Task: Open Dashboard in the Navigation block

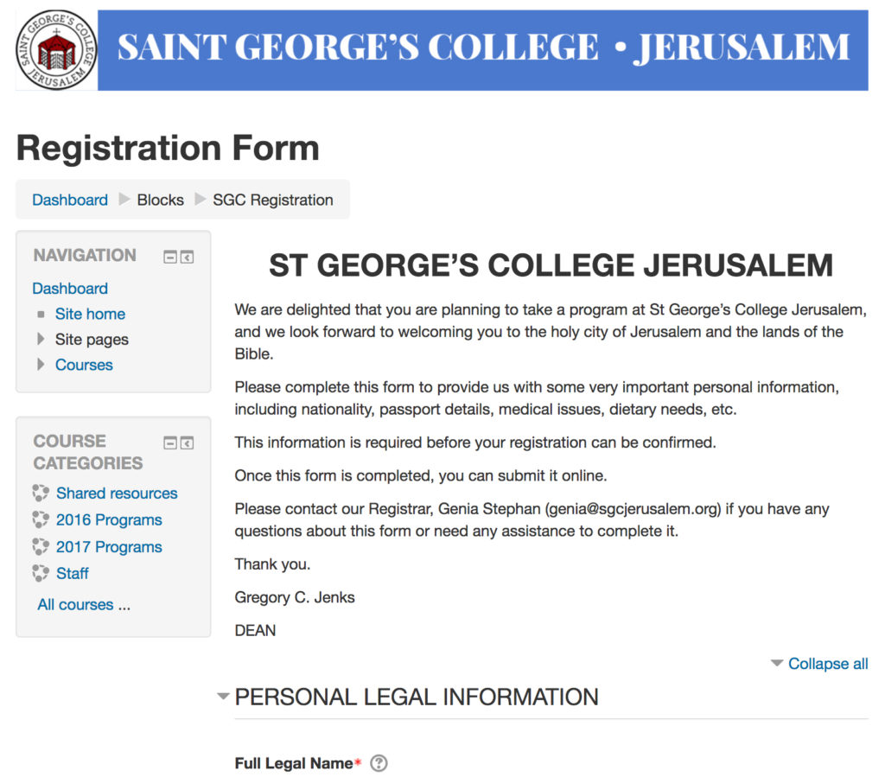Action: click(x=70, y=289)
